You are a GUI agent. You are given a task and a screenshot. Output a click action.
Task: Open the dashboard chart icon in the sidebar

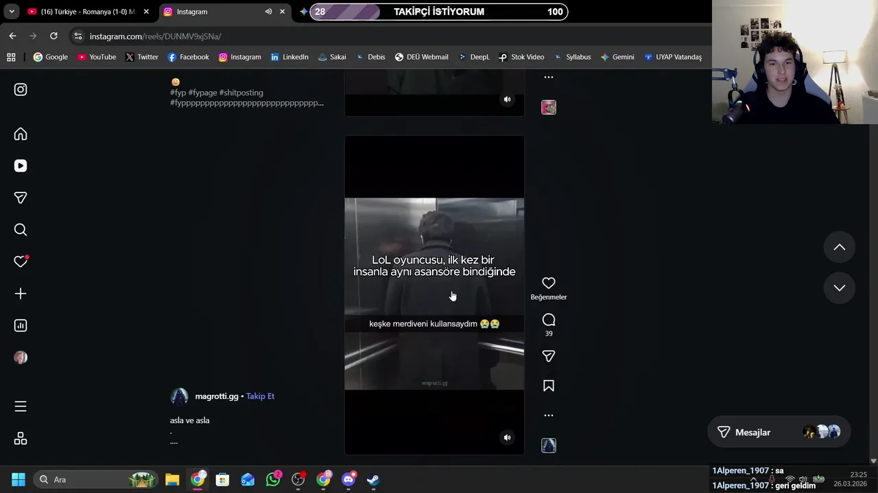(21, 326)
